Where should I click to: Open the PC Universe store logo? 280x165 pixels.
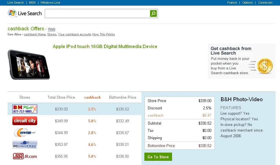click(25, 144)
